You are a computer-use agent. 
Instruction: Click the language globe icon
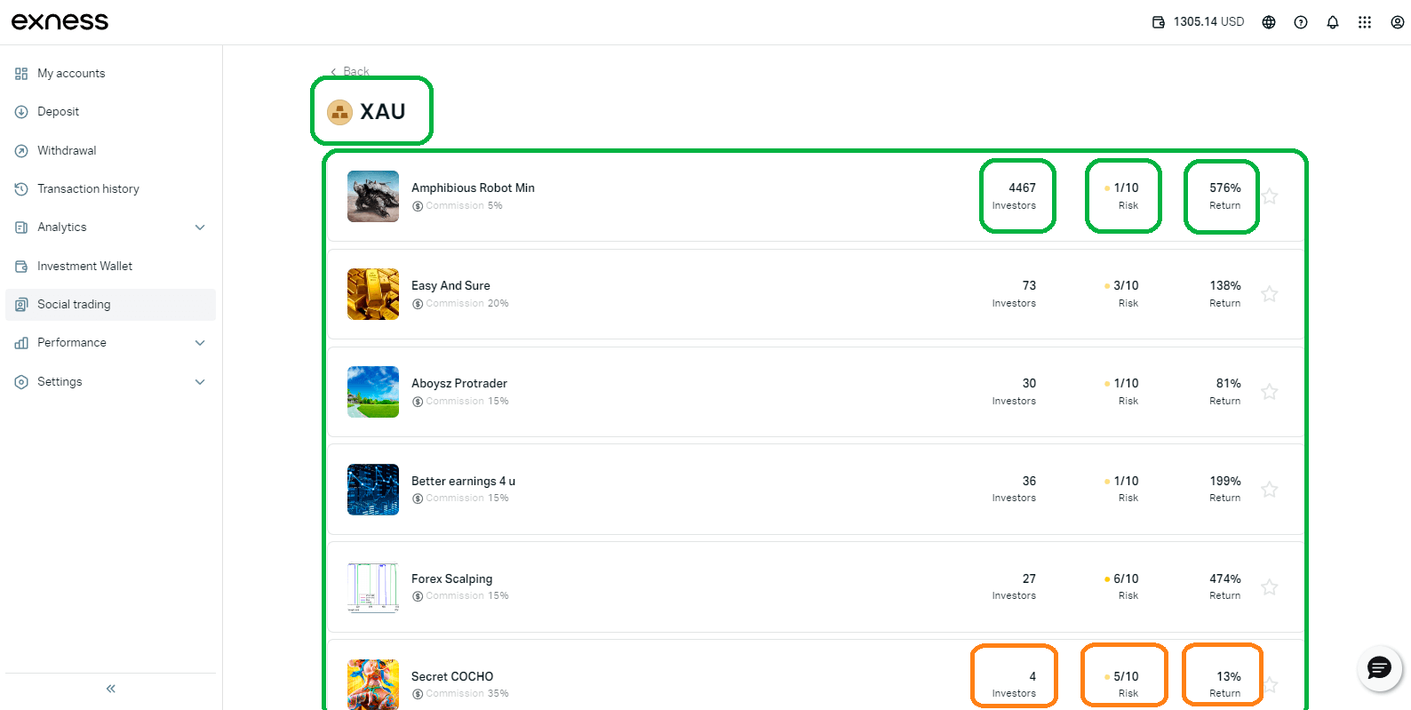point(1269,22)
